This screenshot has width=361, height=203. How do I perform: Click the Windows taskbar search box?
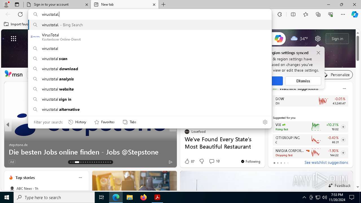(54, 198)
